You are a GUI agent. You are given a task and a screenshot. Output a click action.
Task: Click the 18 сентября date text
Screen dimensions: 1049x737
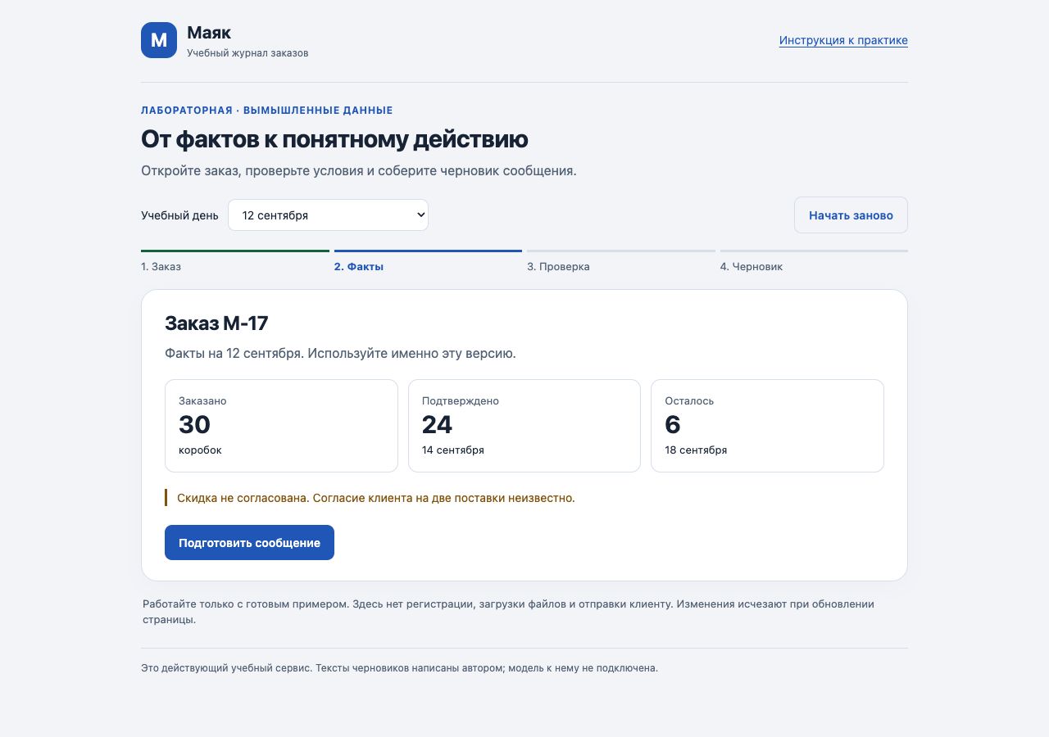[696, 450]
